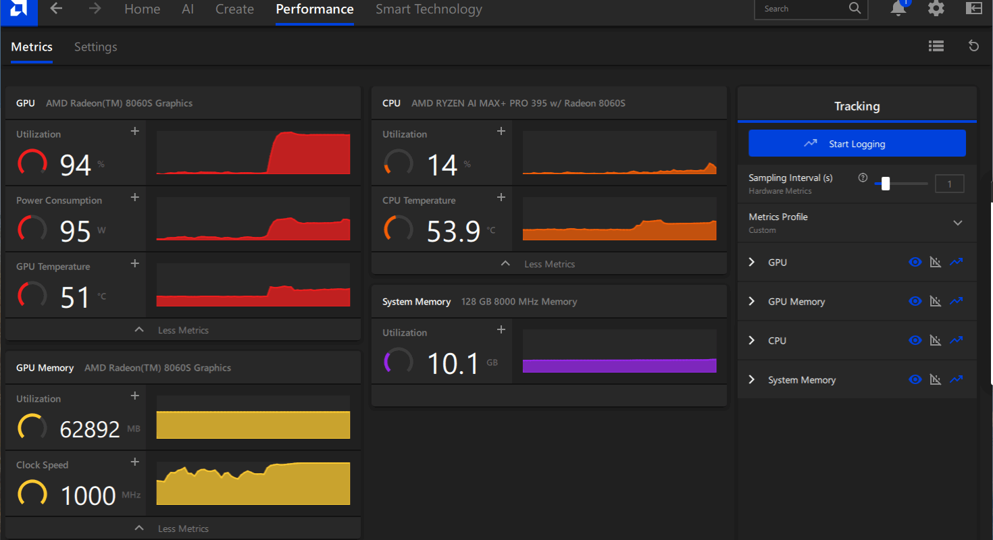Toggle the eye icon for CPU tracking
The height and width of the screenshot is (540, 993).
915,340
